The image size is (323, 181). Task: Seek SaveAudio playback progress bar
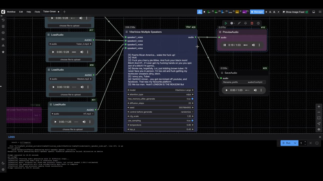(247, 90)
